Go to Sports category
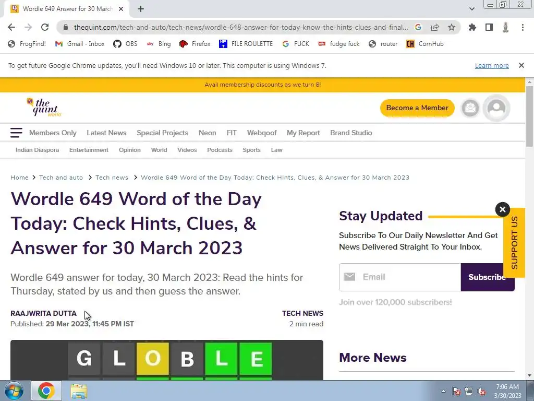534x401 pixels. coord(251,150)
